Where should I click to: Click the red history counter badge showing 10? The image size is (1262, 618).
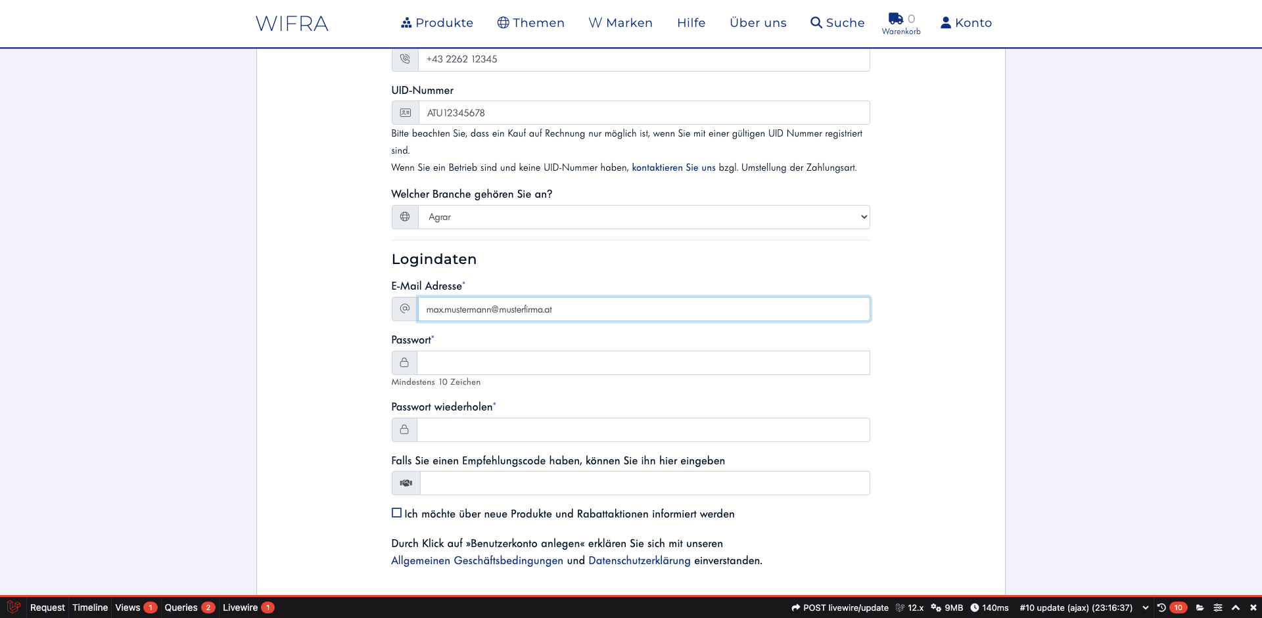click(x=1177, y=607)
